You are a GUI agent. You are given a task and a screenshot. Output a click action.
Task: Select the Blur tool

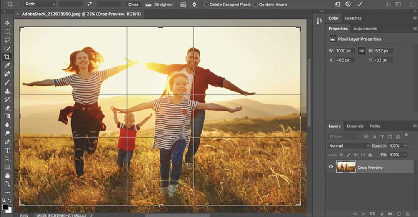pyautogui.click(x=7, y=125)
